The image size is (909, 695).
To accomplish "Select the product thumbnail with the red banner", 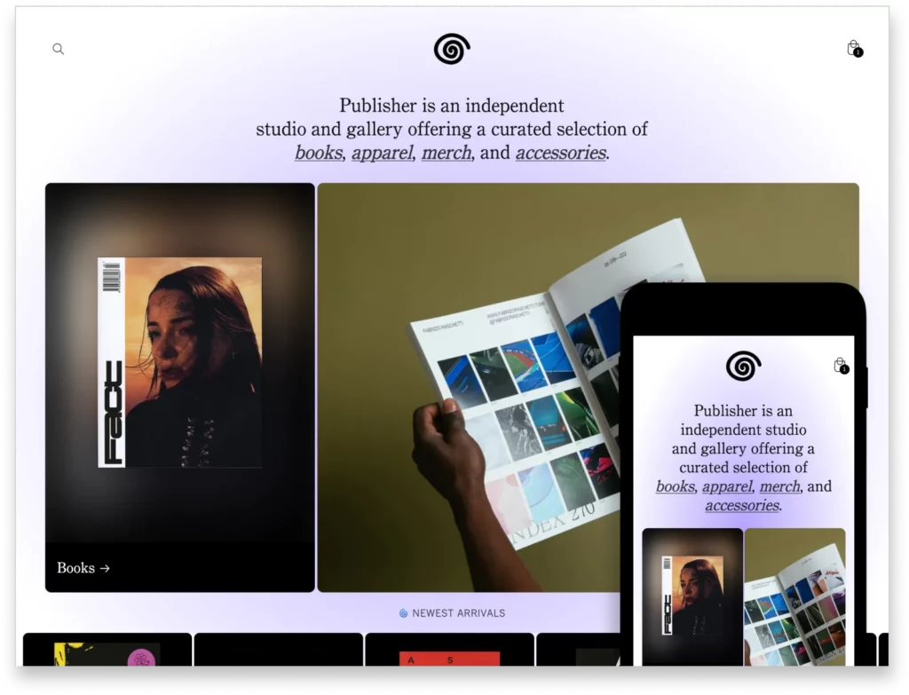I will click(449, 658).
